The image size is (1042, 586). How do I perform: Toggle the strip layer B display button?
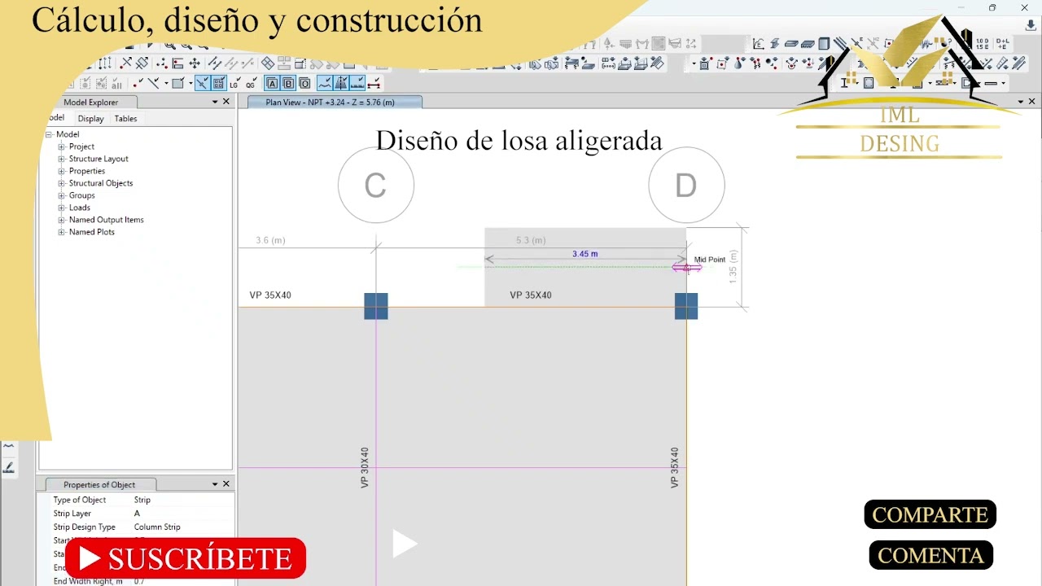(x=288, y=83)
